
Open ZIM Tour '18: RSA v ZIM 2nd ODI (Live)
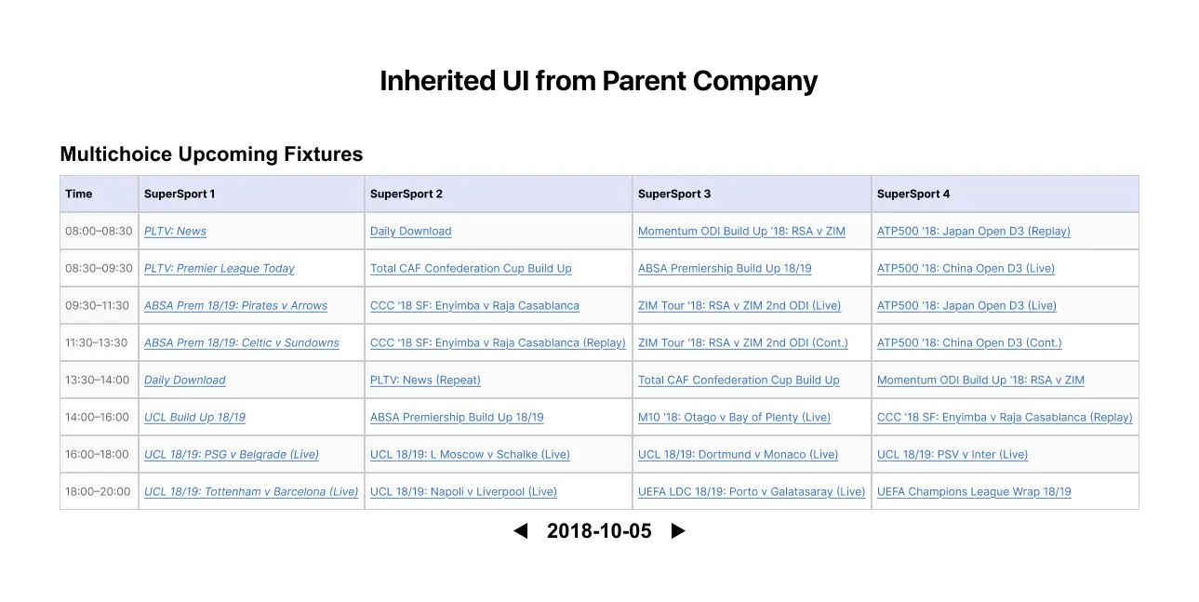[x=739, y=305]
